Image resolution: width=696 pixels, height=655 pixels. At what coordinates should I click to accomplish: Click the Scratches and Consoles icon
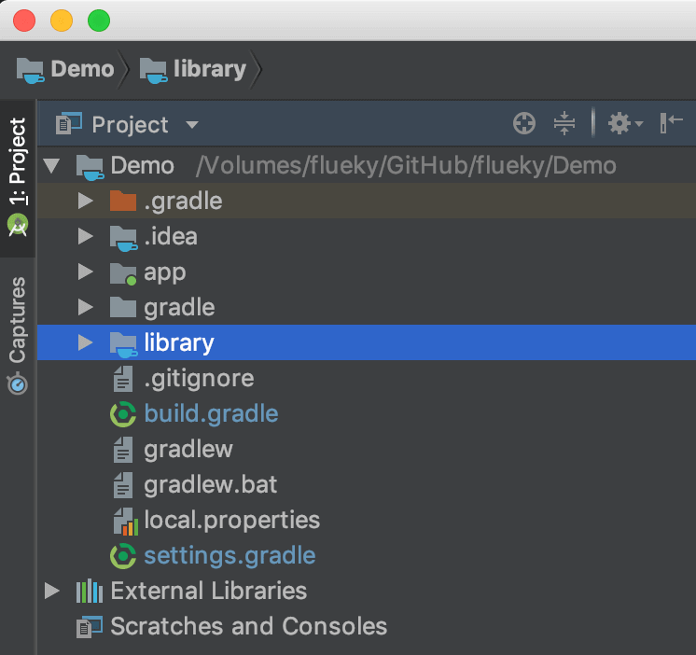click(x=89, y=627)
